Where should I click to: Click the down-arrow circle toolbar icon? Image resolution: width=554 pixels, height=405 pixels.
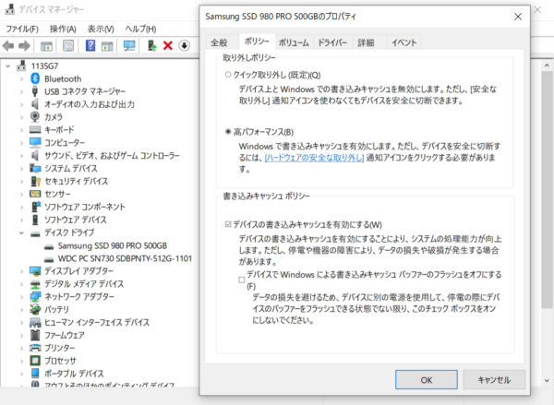tap(184, 45)
